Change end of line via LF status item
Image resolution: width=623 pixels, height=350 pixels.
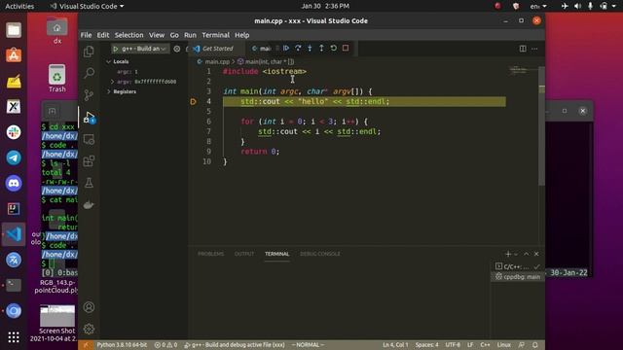coord(470,345)
